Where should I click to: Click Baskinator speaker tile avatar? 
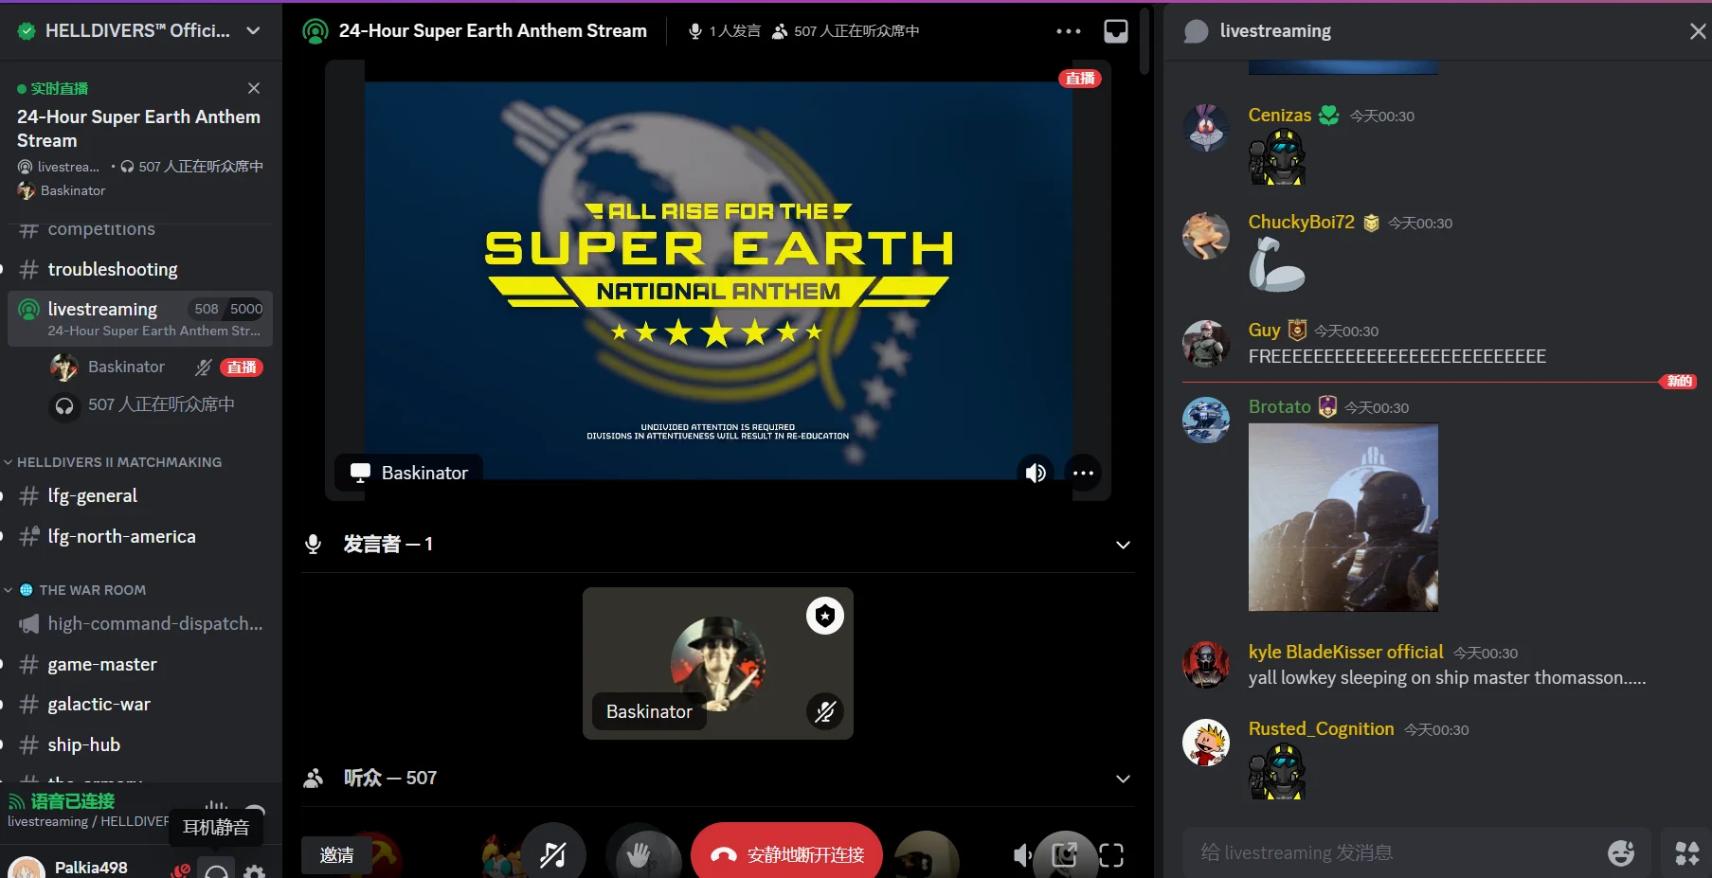pyautogui.click(x=717, y=663)
